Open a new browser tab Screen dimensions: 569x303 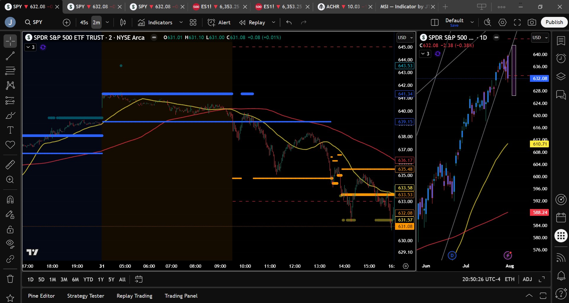(445, 7)
